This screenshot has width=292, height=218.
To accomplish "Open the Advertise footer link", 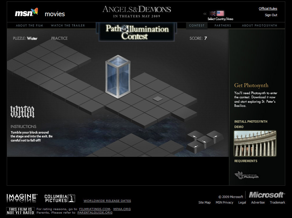I will pyautogui.click(x=258, y=202).
